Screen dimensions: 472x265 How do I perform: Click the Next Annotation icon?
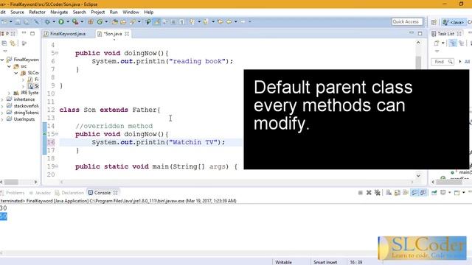click(192, 21)
